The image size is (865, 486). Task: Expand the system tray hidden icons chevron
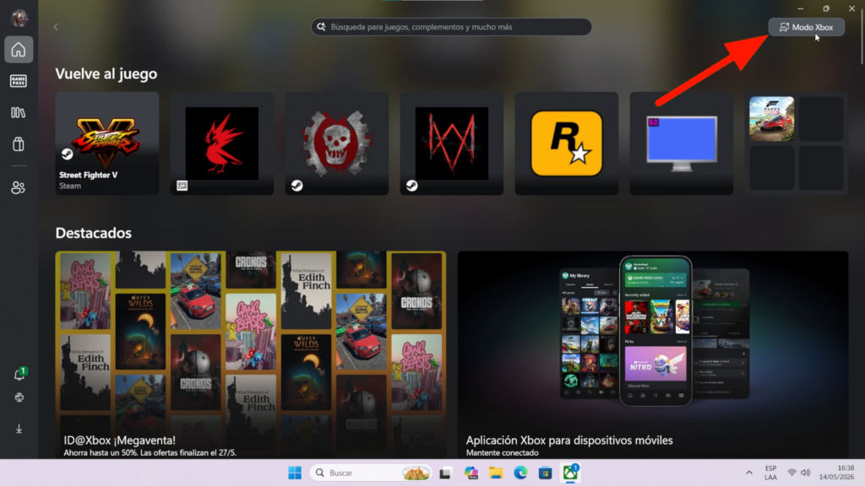(x=749, y=472)
